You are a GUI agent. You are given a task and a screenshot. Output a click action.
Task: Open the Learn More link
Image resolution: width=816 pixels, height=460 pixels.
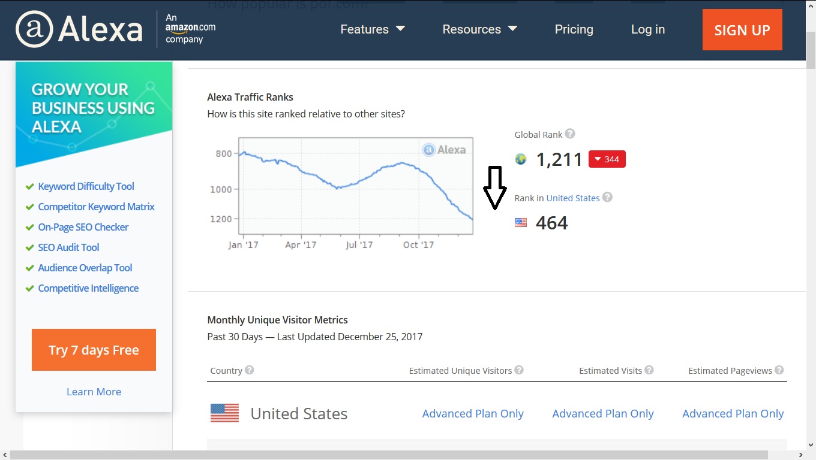click(x=94, y=392)
